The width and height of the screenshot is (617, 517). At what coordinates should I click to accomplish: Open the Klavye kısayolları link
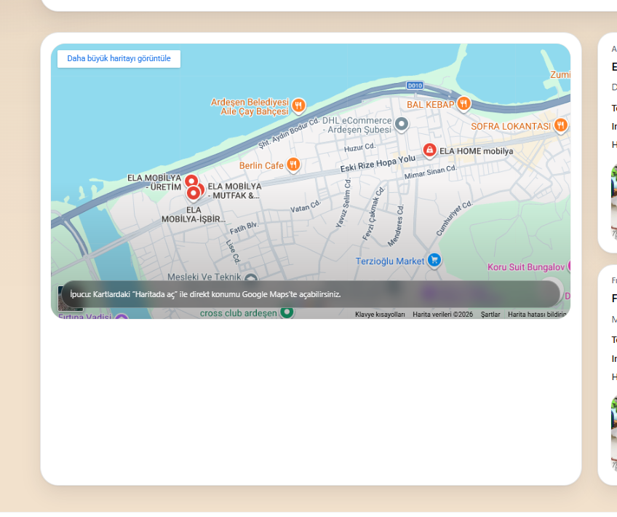point(380,315)
